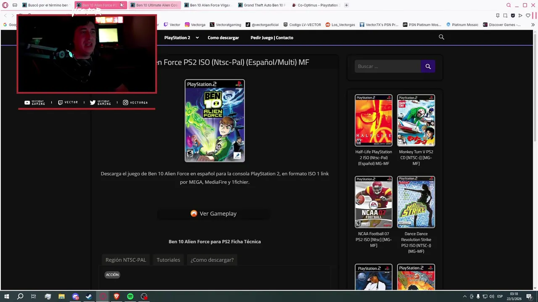Screen dimensions: 538x302
Task: Click the snapshot camera icon in address bar
Action: pos(505,16)
